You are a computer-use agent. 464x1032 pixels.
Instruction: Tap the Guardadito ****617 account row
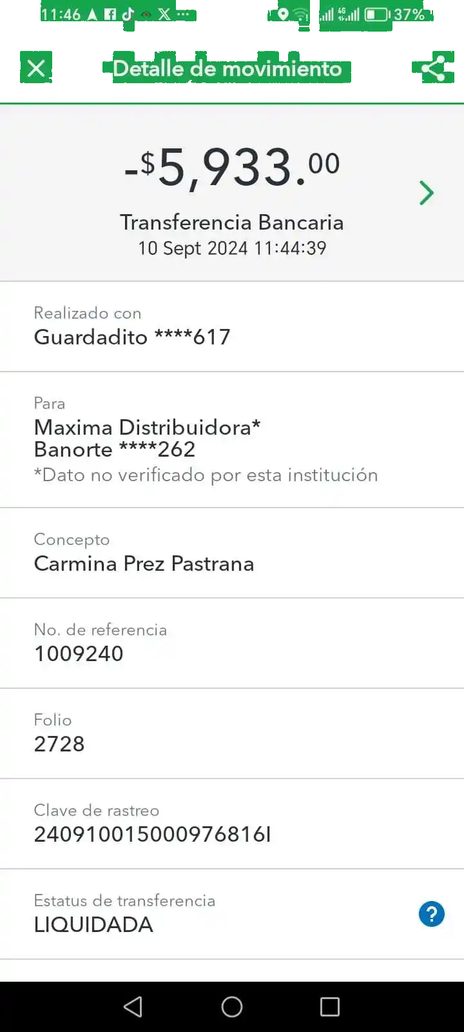click(132, 337)
